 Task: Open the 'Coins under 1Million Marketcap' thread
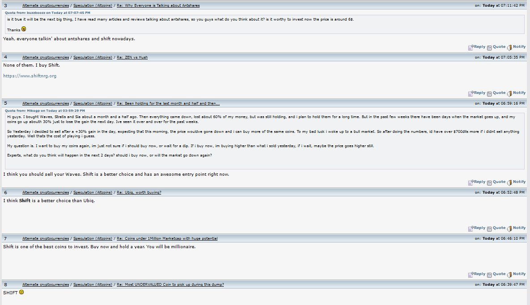(167, 238)
